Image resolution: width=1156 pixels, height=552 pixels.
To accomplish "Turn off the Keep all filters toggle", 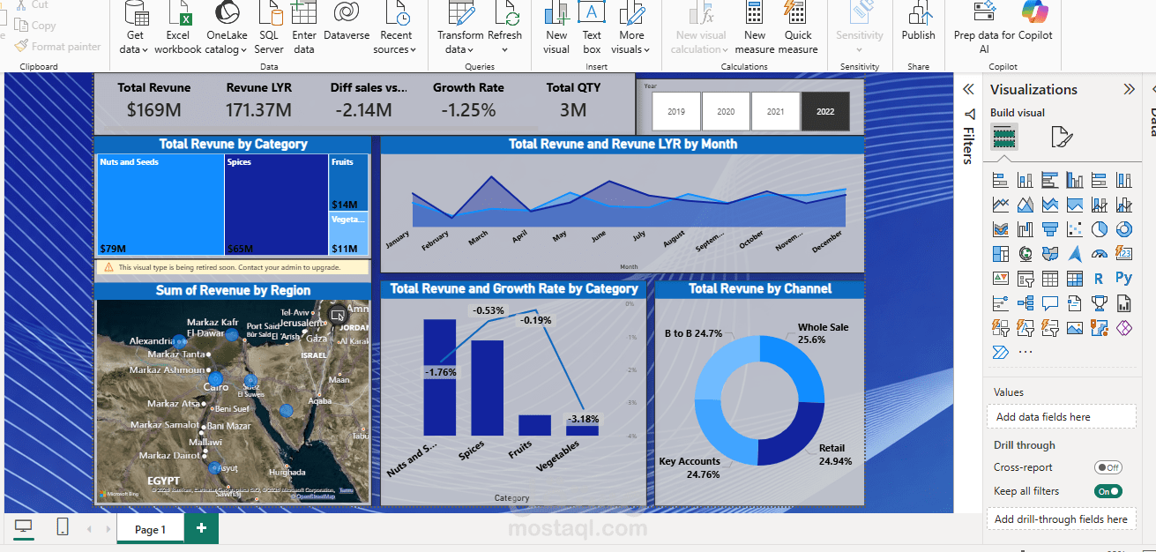I will point(1108,491).
